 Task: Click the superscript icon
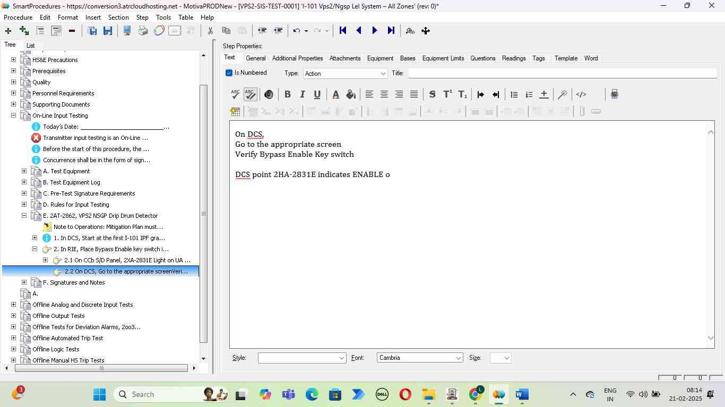point(447,94)
